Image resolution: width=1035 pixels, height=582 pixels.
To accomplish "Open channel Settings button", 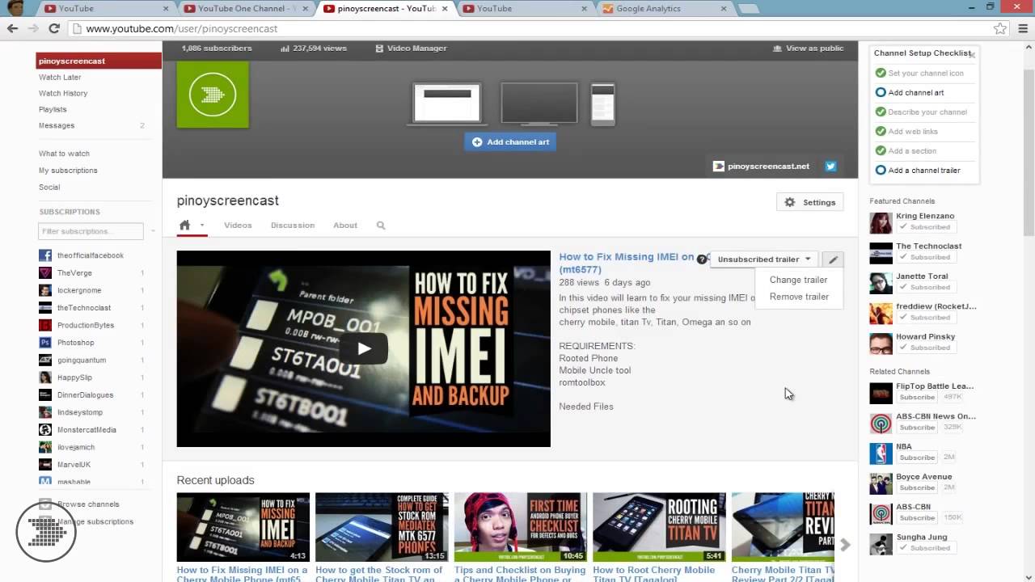I will coord(809,202).
